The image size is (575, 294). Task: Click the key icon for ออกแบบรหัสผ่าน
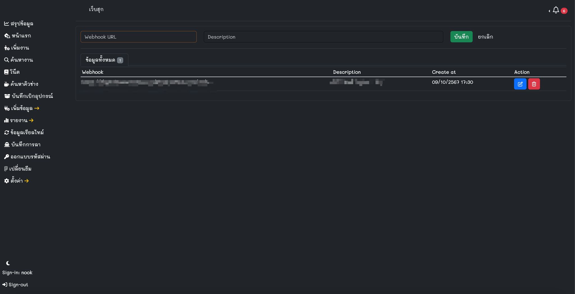pos(6,157)
